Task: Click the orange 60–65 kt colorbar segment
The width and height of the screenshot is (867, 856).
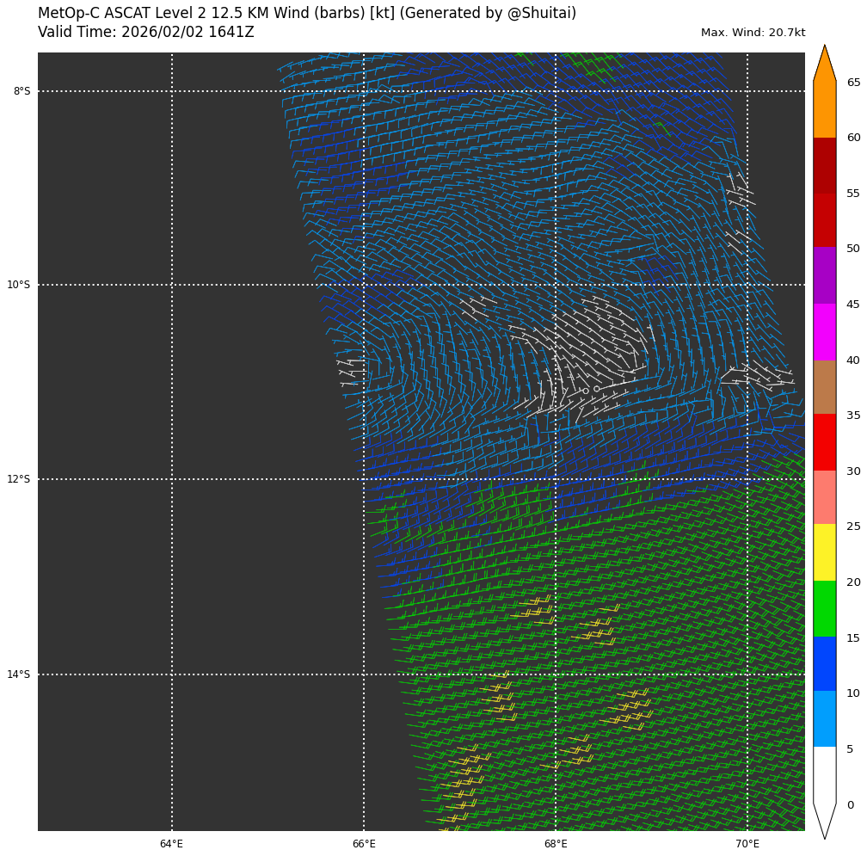Action: tap(824, 110)
